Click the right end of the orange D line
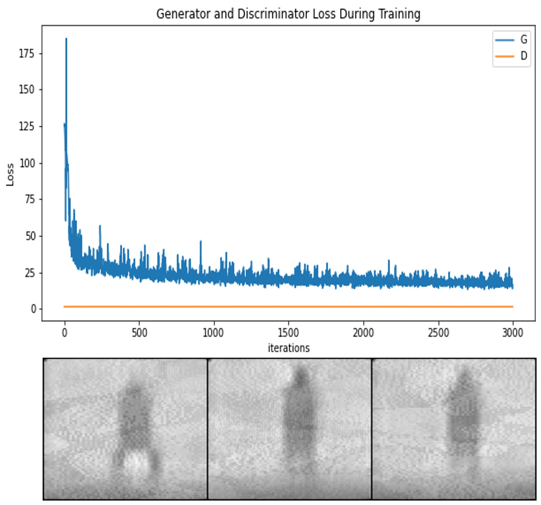Image resolution: width=541 pixels, height=505 pixels. pyautogui.click(x=513, y=306)
